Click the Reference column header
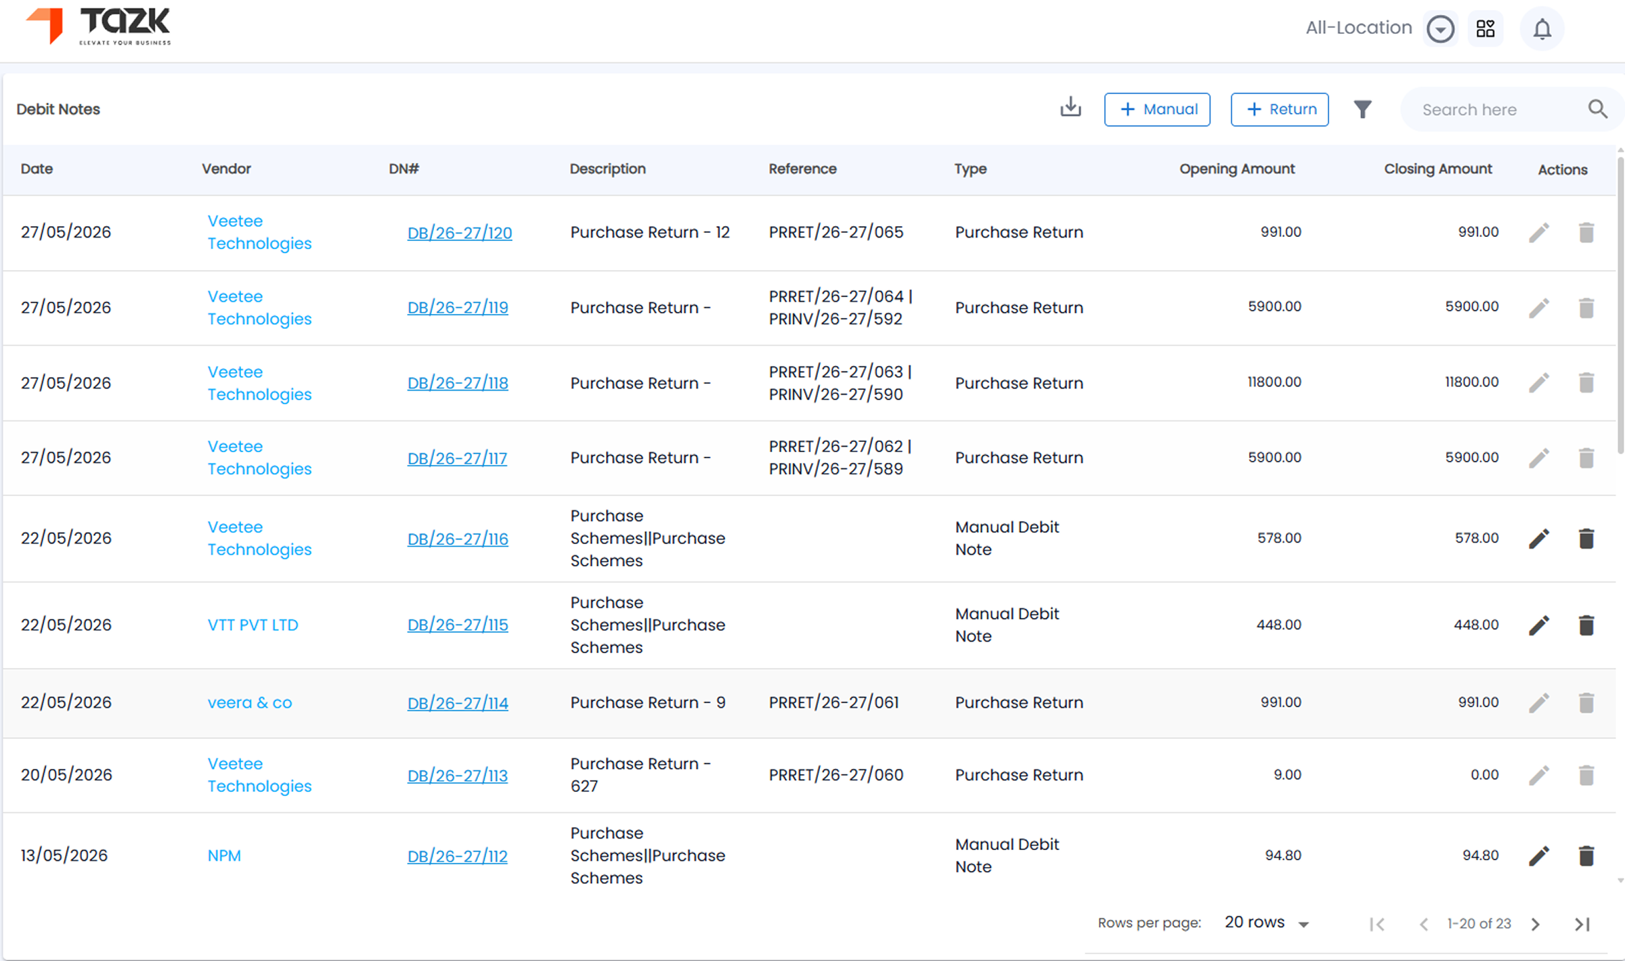 point(802,169)
